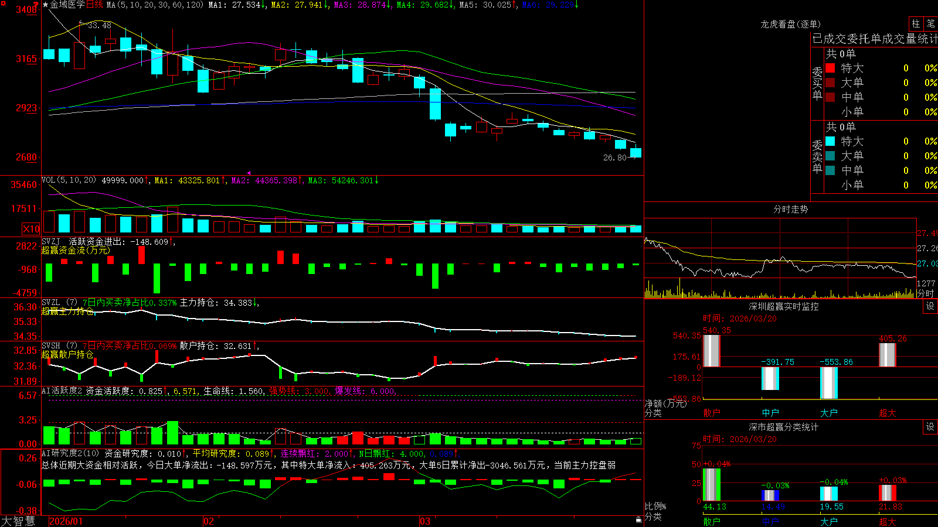Click the cyan 特大 sell-order color swatch
Image resolution: width=938 pixels, height=527 pixels.
click(x=830, y=141)
